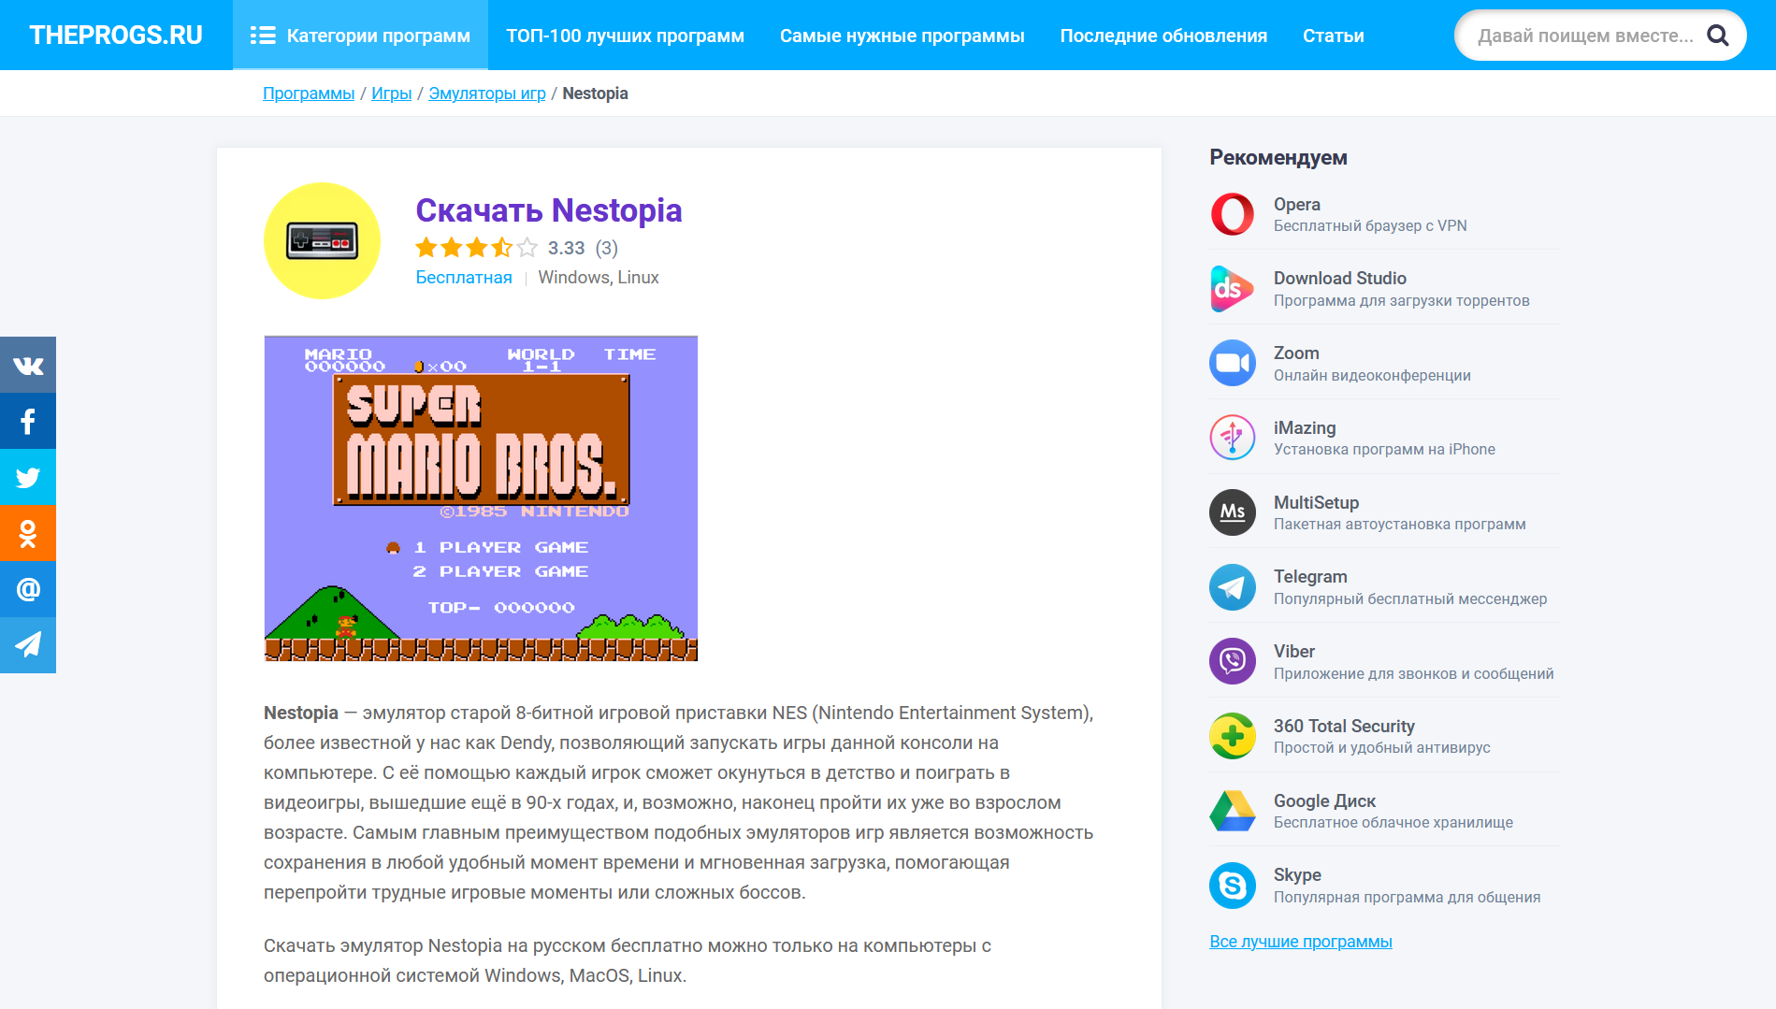Open ТОП-100 лучших программ menu item
This screenshot has height=1009, width=1776.
point(625,36)
